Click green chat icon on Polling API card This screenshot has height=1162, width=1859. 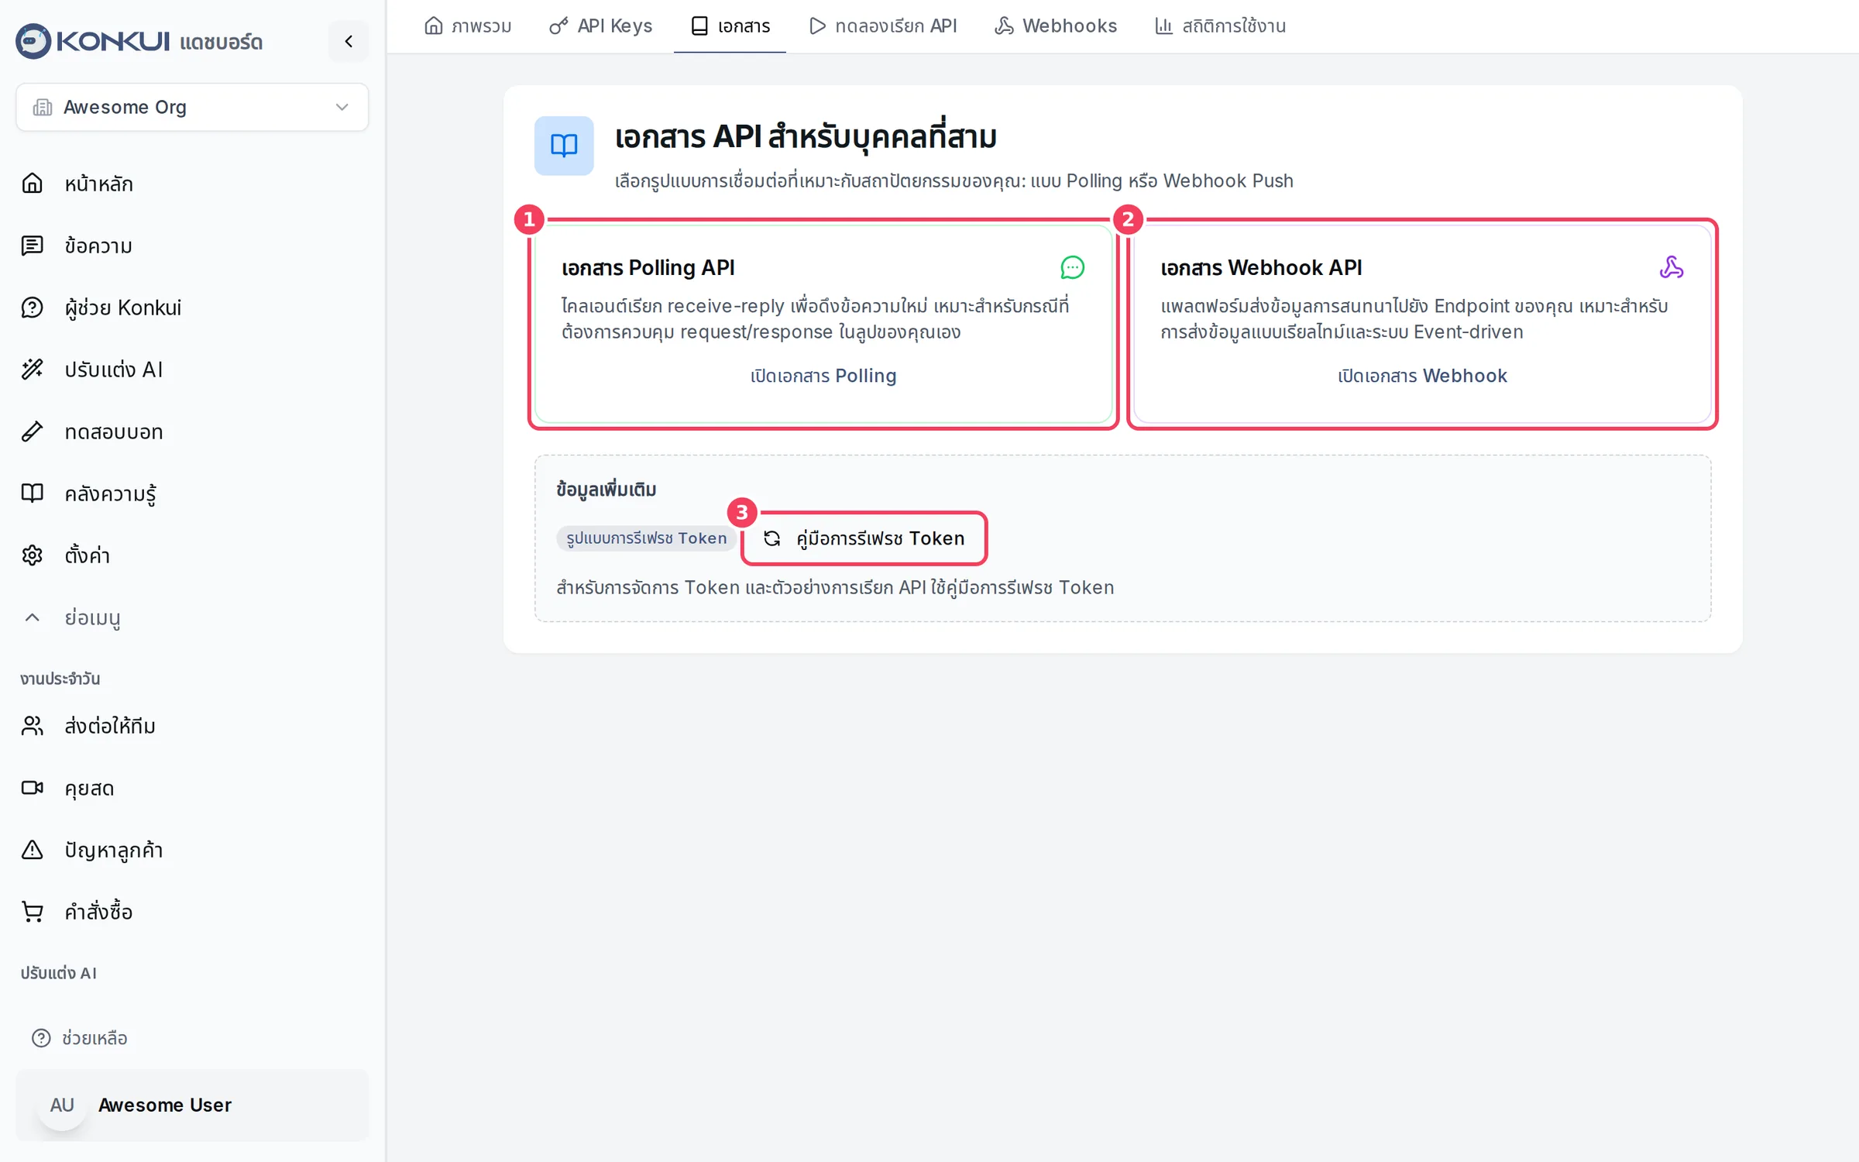(1072, 268)
